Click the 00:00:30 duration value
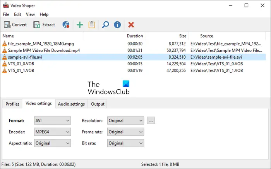 point(135,44)
